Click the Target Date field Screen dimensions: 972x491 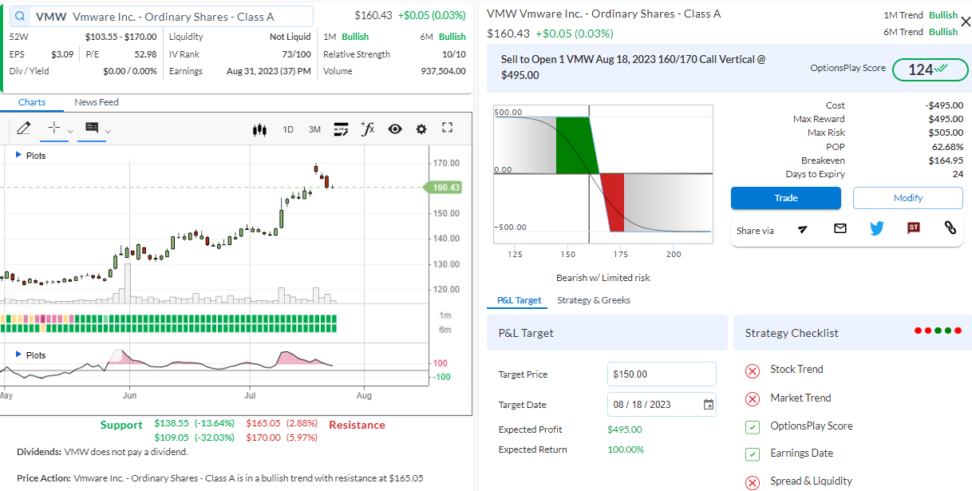662,404
